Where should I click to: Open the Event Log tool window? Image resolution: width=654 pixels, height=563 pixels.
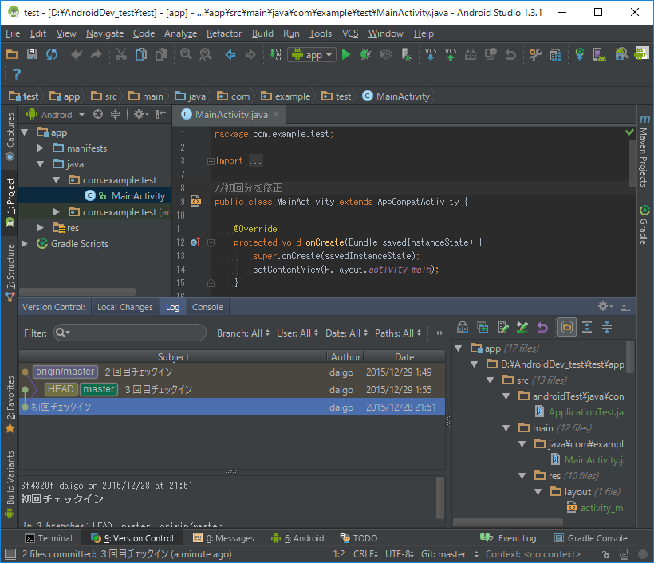[x=508, y=538]
